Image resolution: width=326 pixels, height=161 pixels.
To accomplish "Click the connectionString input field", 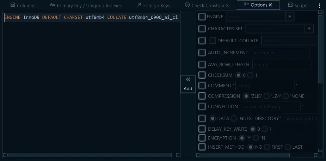I will pos(271,107).
